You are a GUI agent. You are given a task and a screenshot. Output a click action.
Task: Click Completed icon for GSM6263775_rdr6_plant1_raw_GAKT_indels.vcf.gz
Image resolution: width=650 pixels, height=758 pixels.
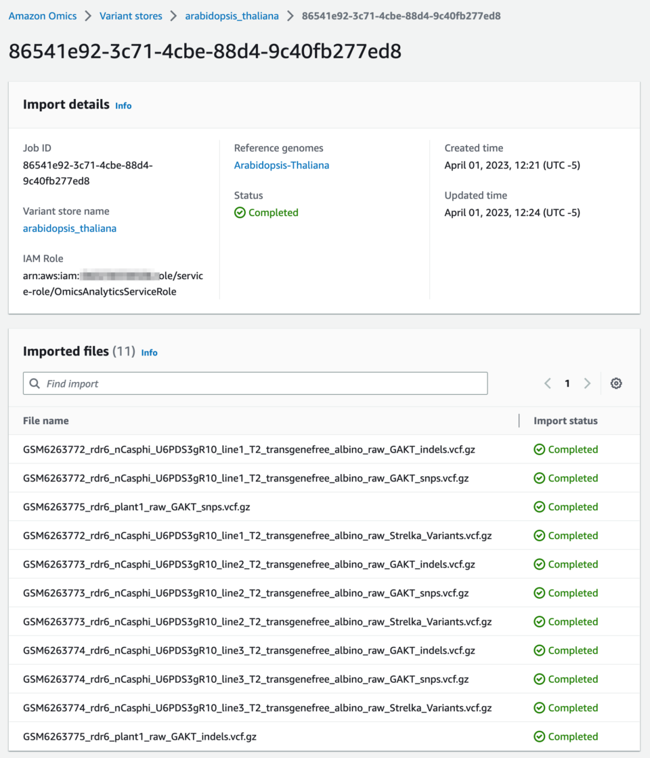pos(539,736)
